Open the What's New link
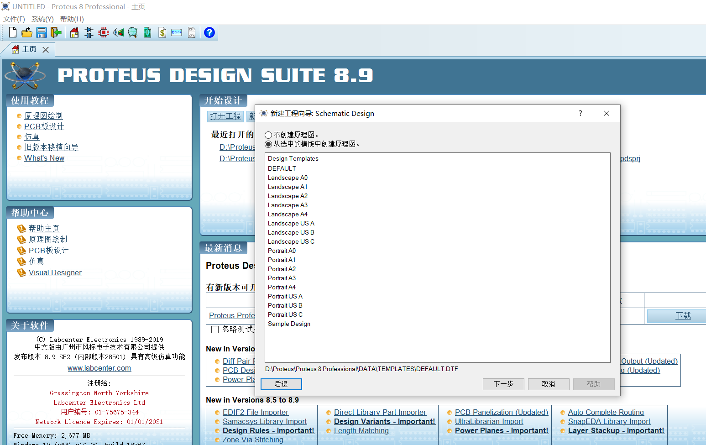This screenshot has height=445, width=706. coord(44,158)
